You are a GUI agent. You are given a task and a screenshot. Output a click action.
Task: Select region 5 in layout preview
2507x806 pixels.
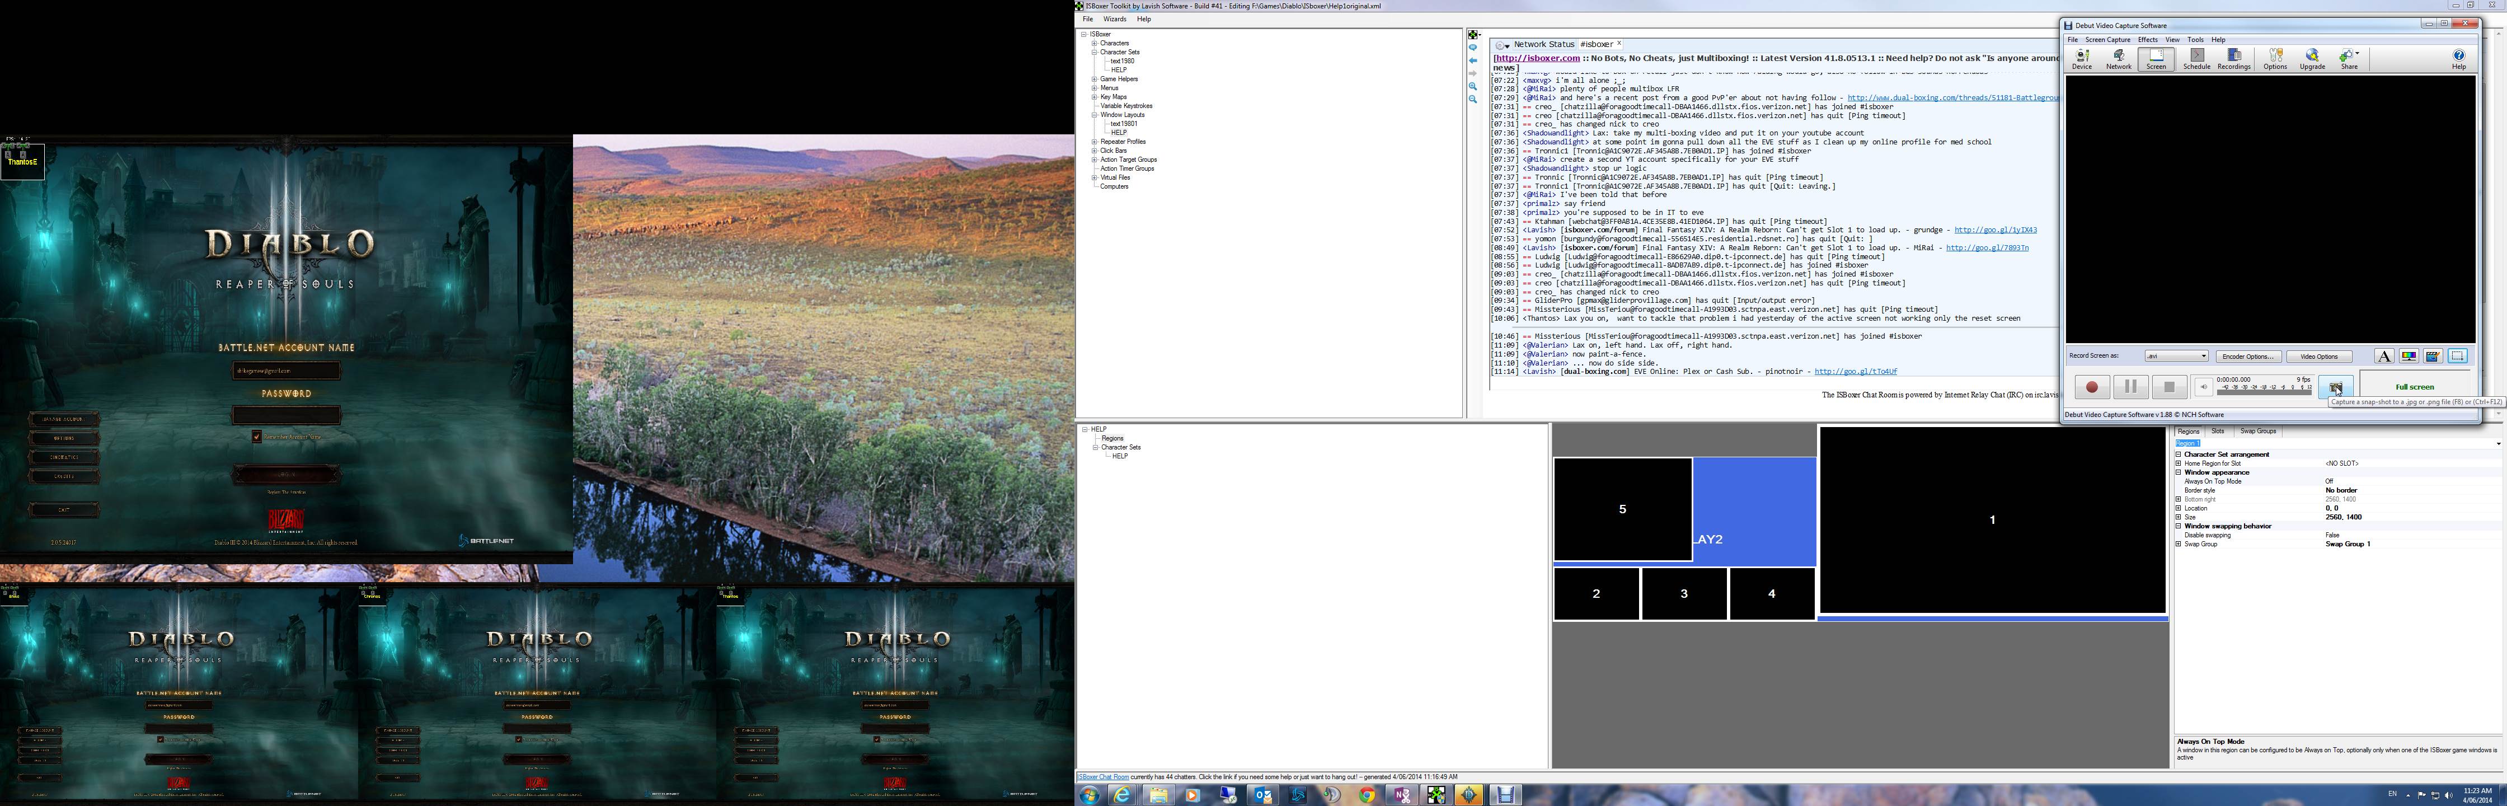click(1622, 509)
